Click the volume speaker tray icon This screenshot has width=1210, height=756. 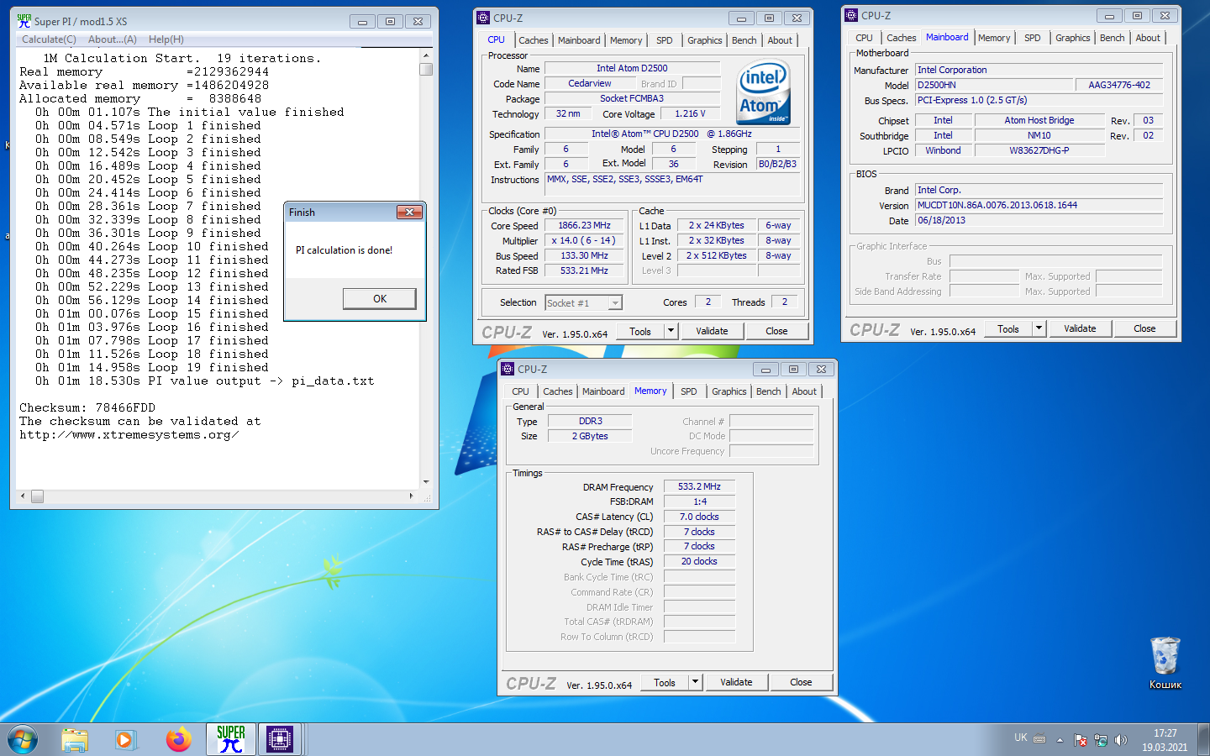point(1120,740)
